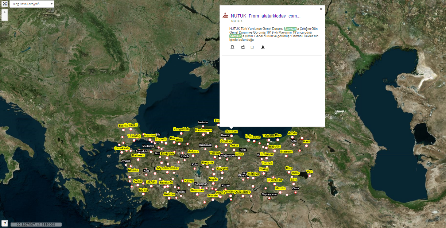Close the NUTUK popup window
The width and height of the screenshot is (446, 228).
(321, 9)
